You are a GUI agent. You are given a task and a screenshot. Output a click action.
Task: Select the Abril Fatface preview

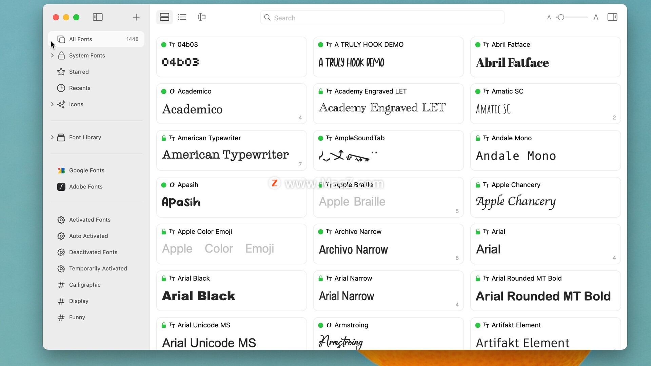point(512,63)
